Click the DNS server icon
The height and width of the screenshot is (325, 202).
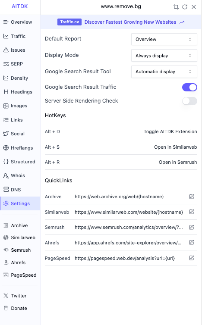[6, 190]
